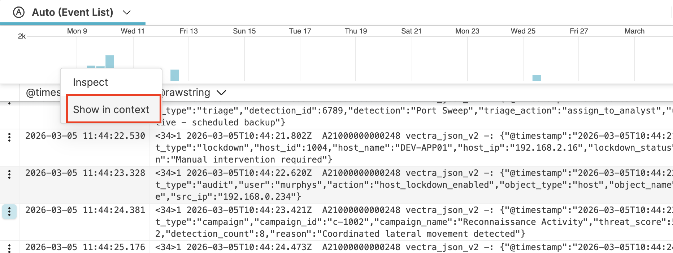Screen dimensions: 673x253
Task: Open row menu for 11:44:22.530 event
Action: point(9,137)
